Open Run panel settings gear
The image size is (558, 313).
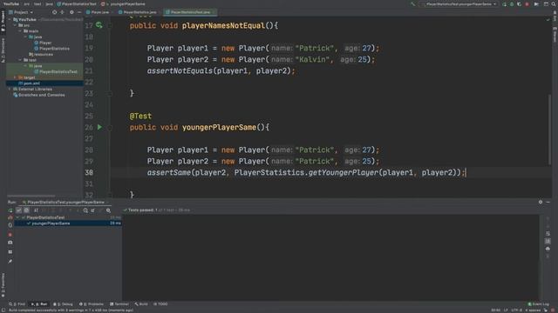click(x=541, y=202)
